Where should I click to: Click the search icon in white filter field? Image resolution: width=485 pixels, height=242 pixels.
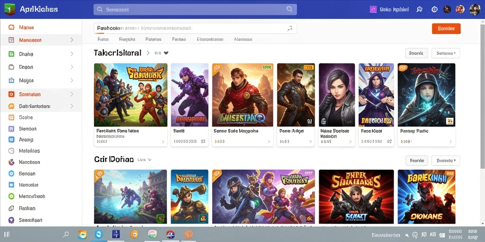290,28
